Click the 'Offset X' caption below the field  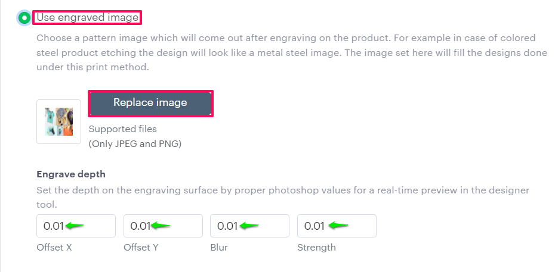(x=54, y=247)
